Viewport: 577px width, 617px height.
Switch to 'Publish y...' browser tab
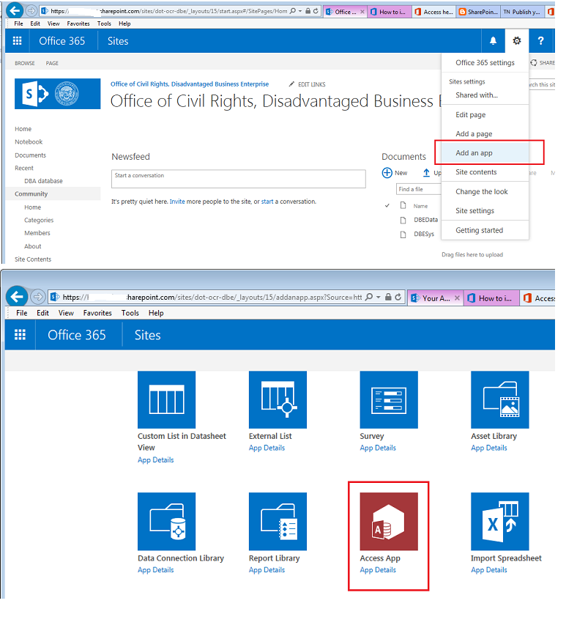click(x=523, y=12)
